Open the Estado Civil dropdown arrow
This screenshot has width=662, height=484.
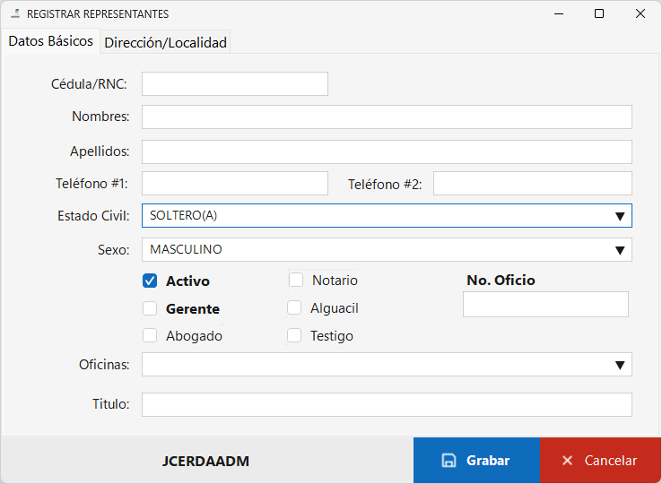pos(619,217)
